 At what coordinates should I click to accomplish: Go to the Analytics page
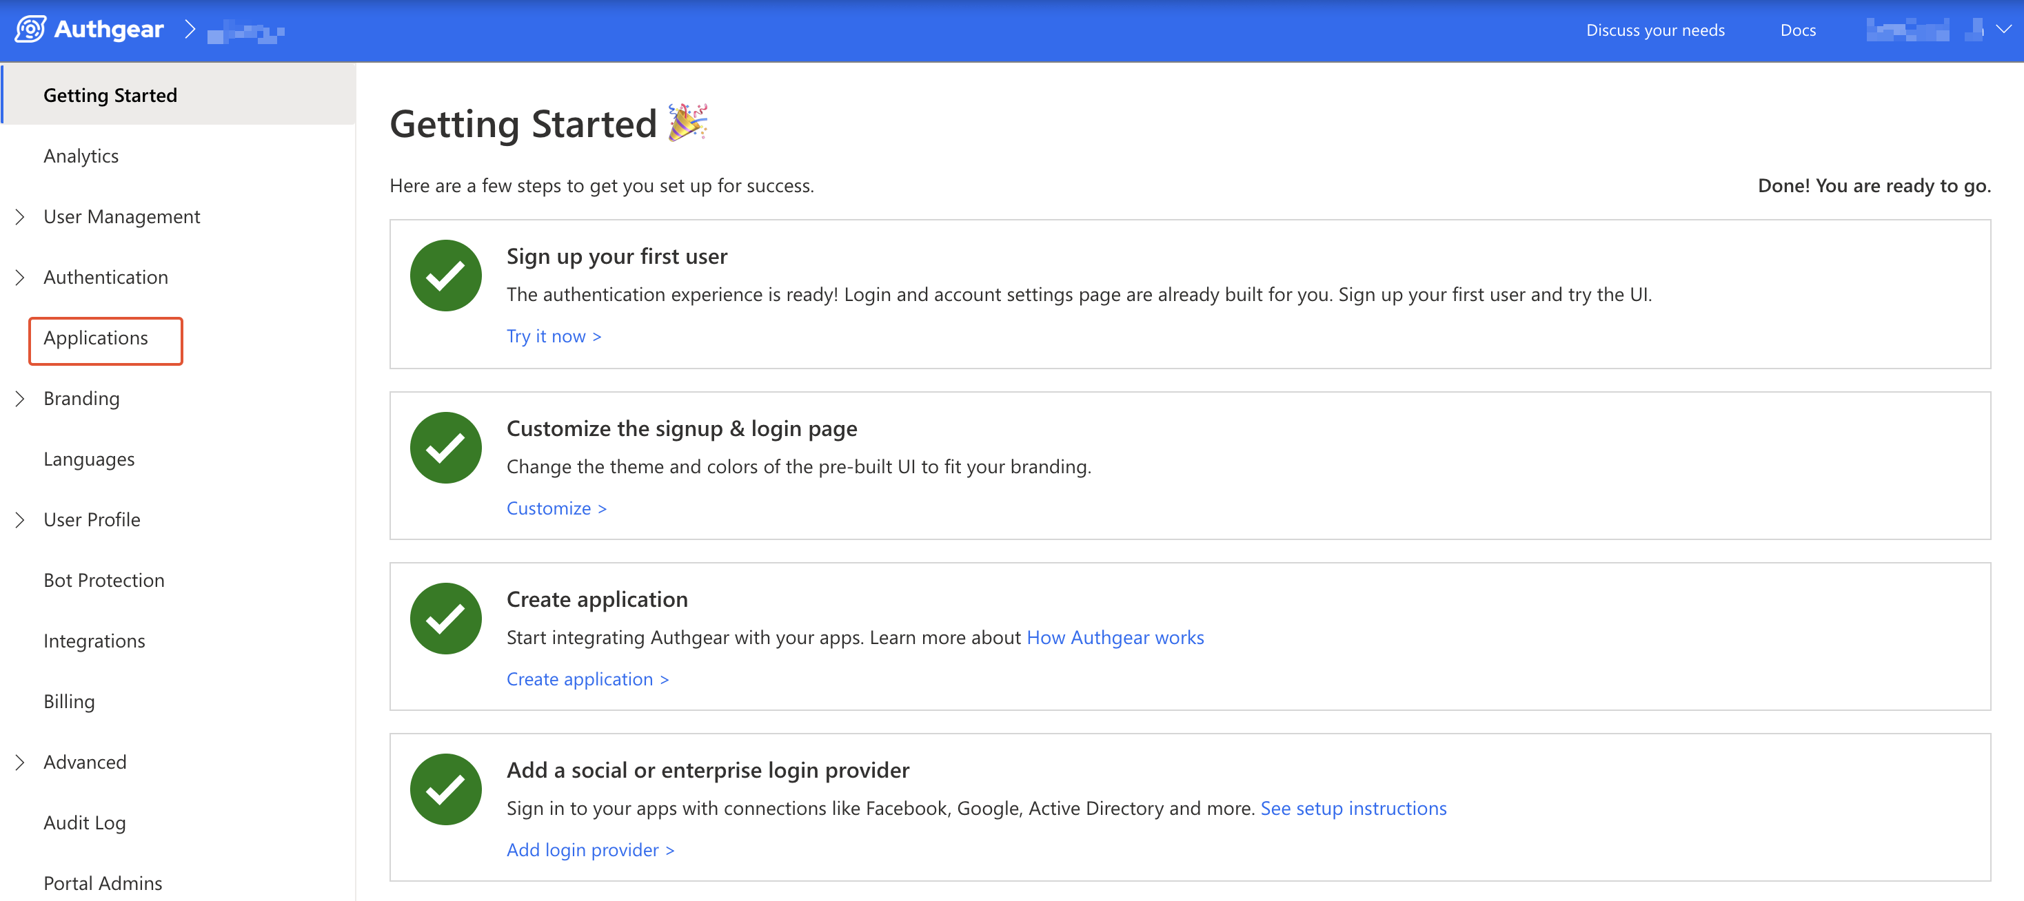[x=81, y=156]
